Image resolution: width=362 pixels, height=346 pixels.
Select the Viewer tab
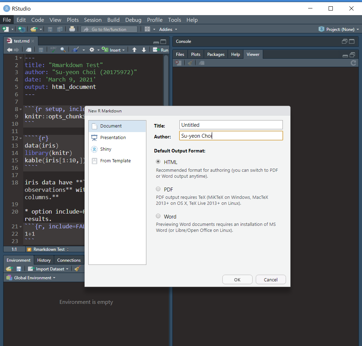[x=253, y=54]
